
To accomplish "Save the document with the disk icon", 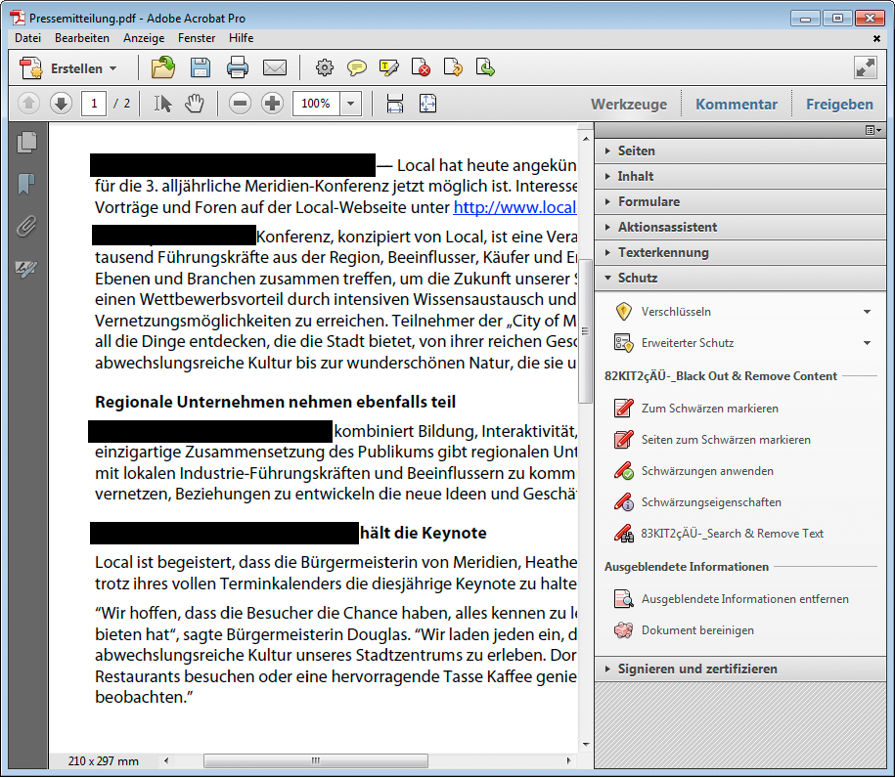I will click(201, 67).
